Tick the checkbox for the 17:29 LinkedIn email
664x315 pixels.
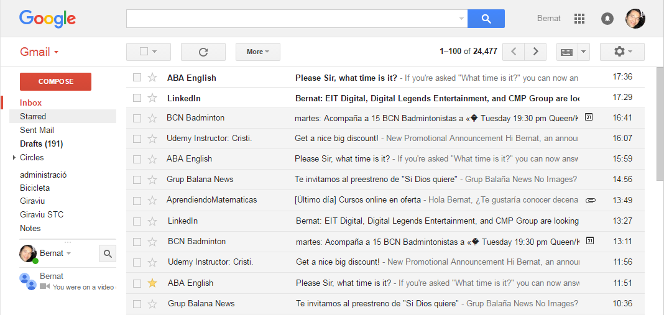137,98
